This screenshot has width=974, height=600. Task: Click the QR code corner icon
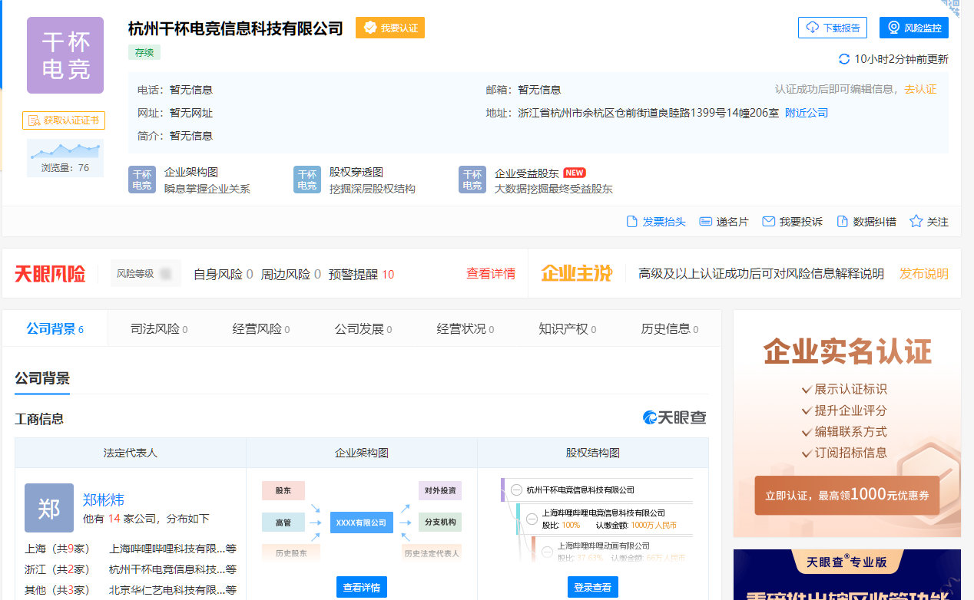(x=951, y=8)
